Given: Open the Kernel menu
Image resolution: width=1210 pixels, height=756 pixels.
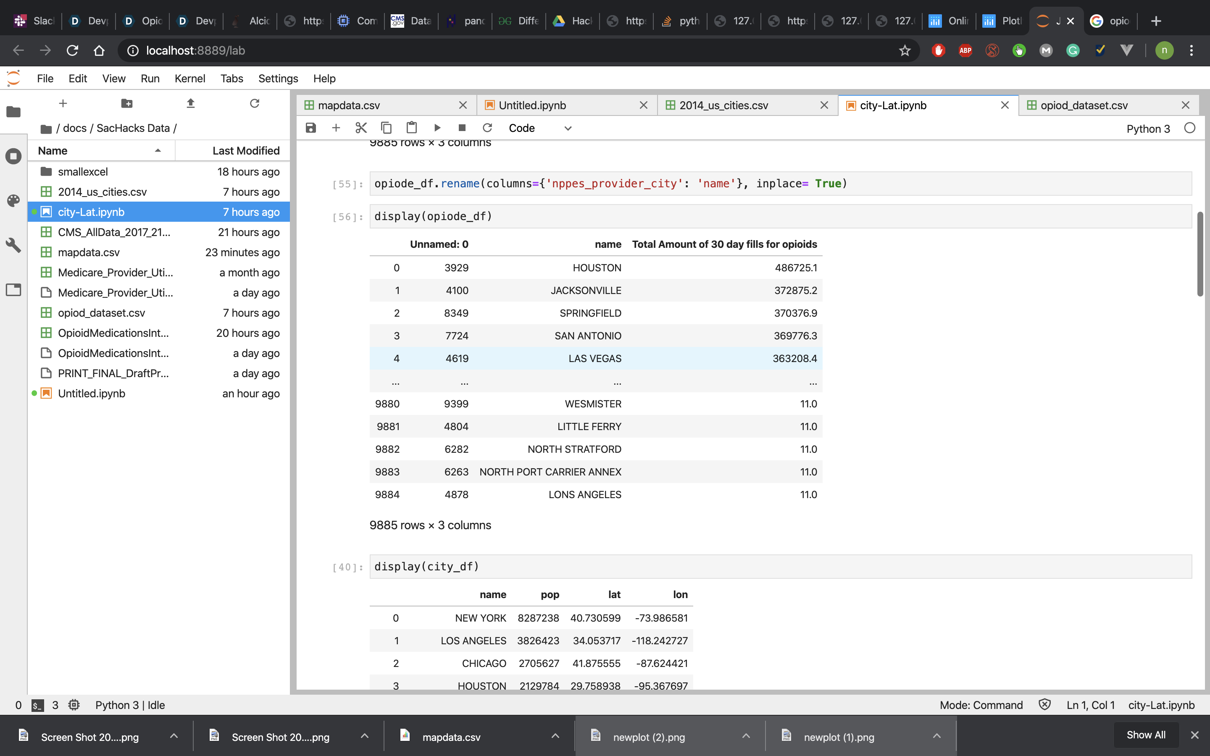Looking at the screenshot, I should point(189,79).
